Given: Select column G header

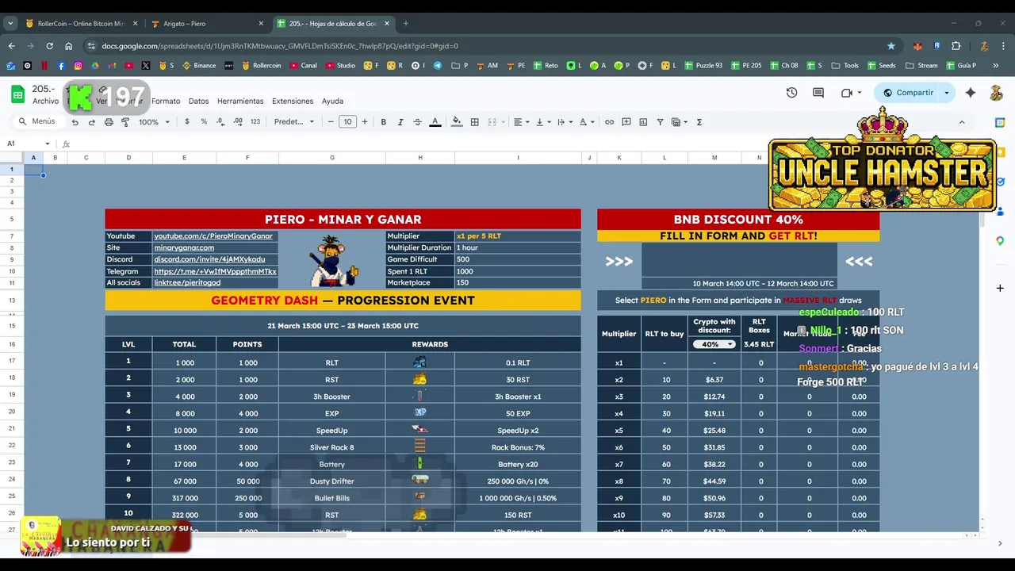Looking at the screenshot, I should 331,158.
